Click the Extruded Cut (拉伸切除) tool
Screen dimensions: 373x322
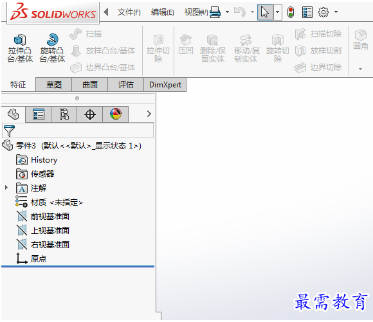point(158,48)
